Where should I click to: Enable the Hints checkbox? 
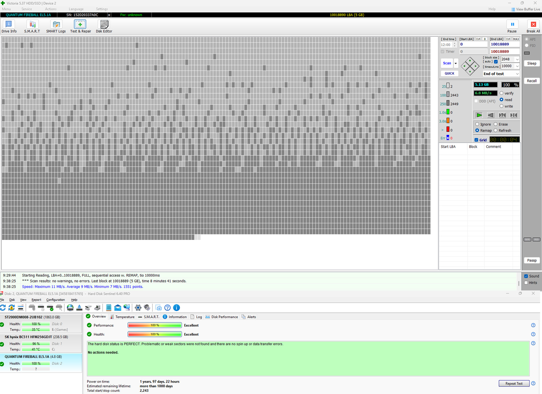[526, 283]
